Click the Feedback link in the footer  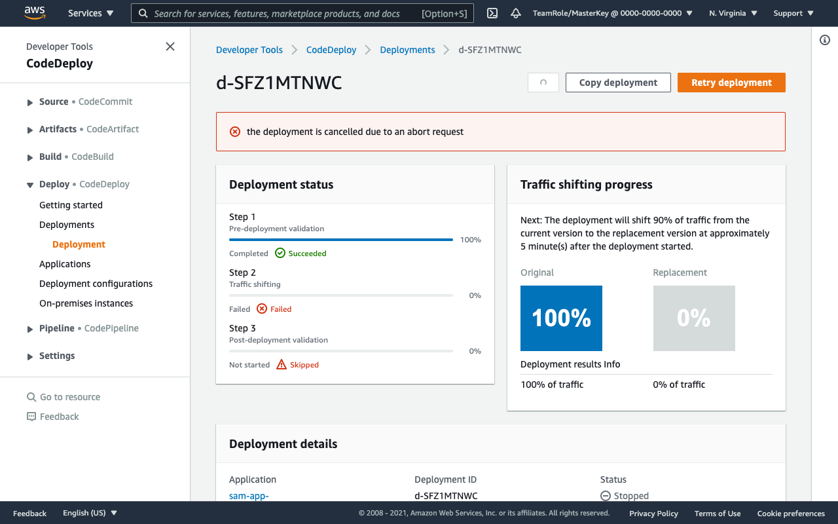pyautogui.click(x=29, y=514)
